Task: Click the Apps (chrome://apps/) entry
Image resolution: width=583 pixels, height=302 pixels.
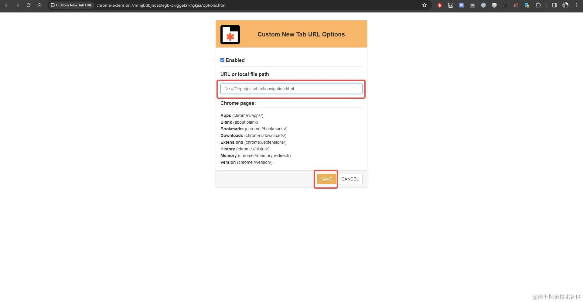Action: pyautogui.click(x=242, y=115)
